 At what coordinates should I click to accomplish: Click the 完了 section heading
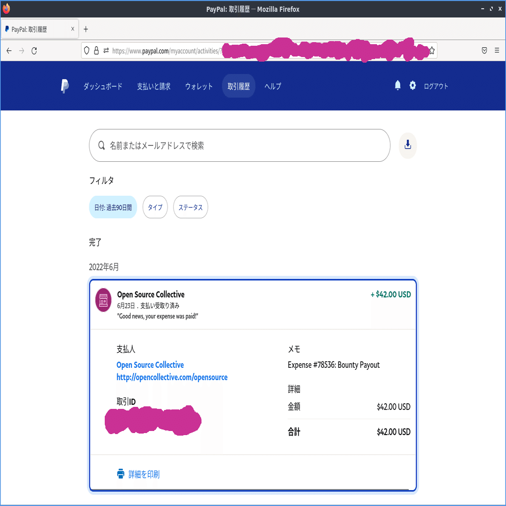click(x=95, y=242)
